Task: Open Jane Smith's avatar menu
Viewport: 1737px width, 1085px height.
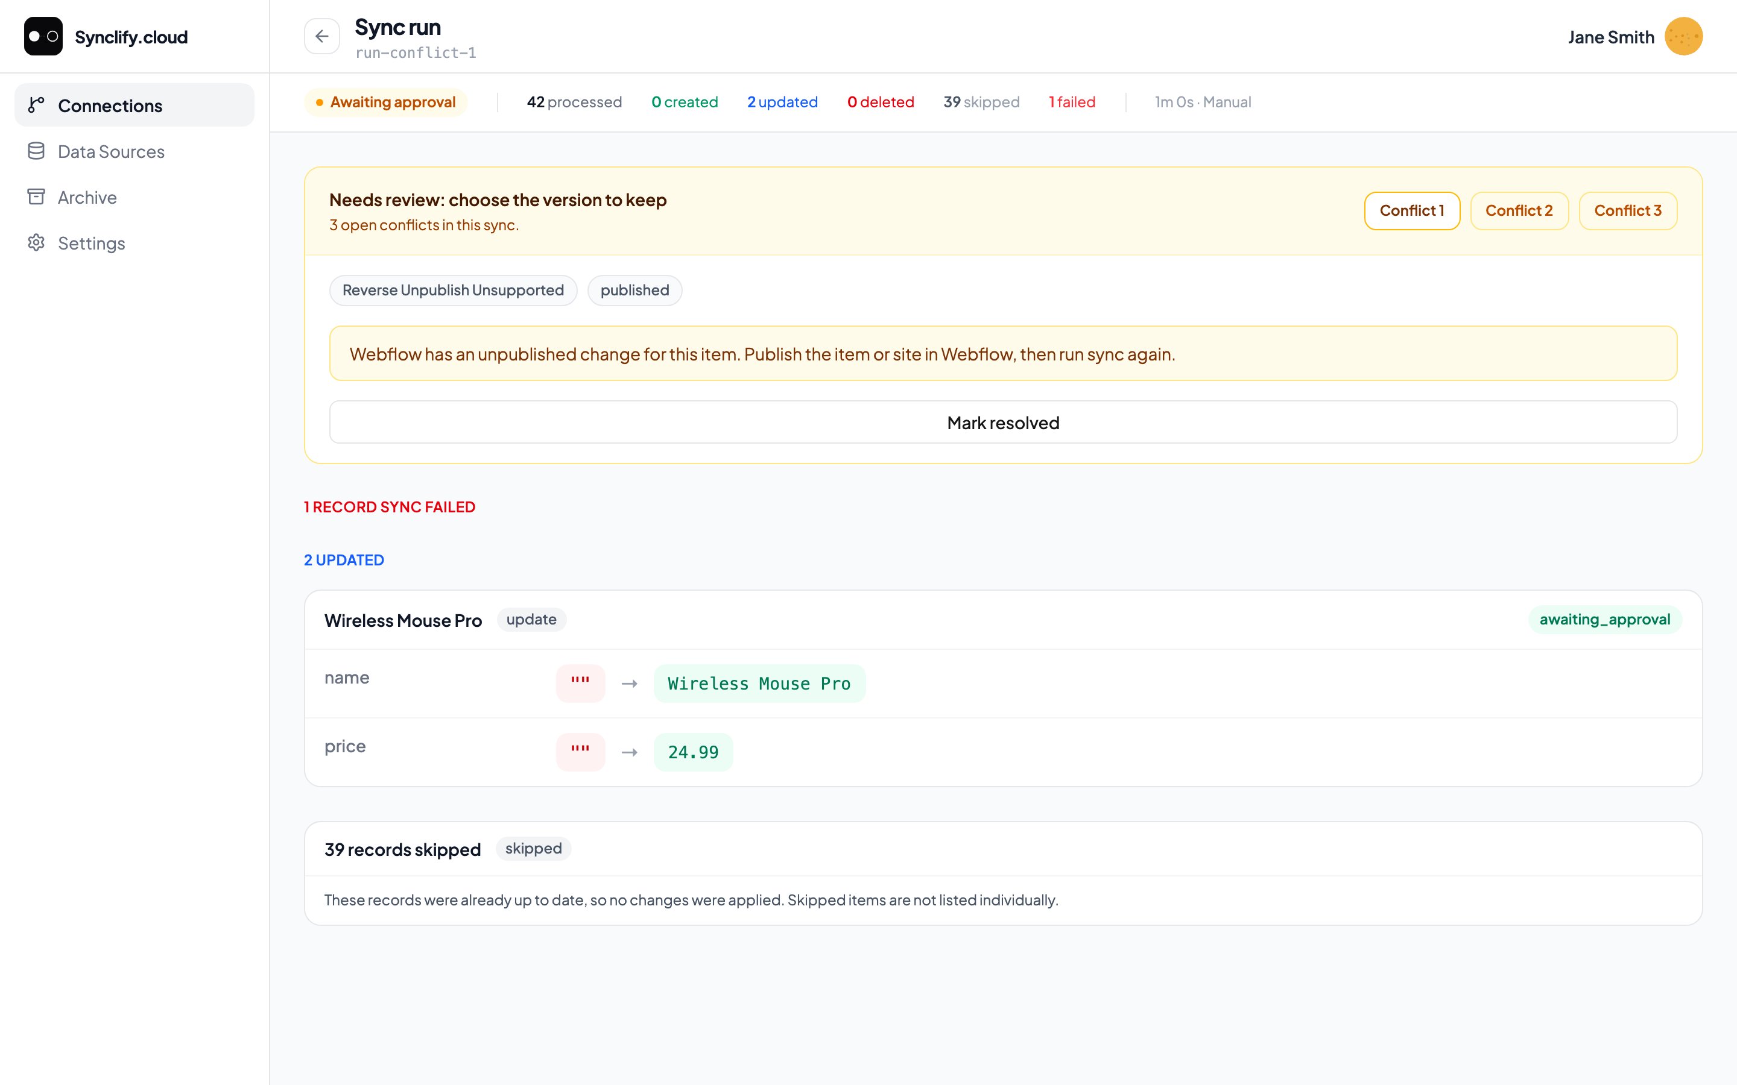Action: click(x=1683, y=37)
